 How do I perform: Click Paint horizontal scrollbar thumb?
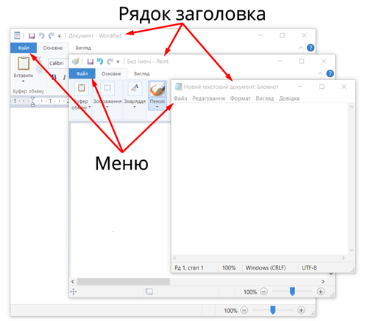click(124, 281)
